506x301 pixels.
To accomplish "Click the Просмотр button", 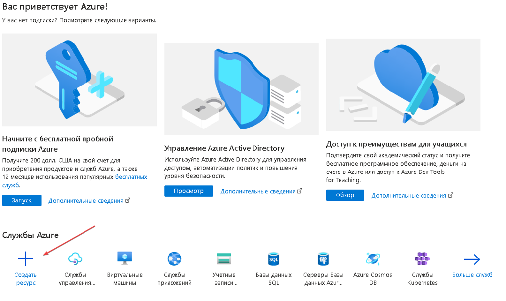I will (x=188, y=191).
